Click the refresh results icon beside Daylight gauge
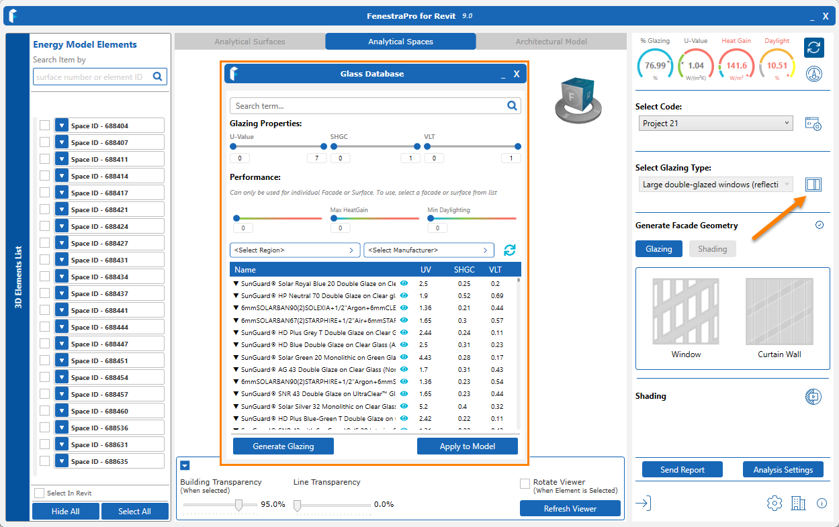The height and width of the screenshot is (527, 839). pyautogui.click(x=814, y=48)
